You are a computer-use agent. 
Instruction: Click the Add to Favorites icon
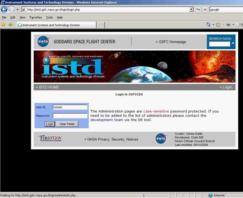coord(10,25)
